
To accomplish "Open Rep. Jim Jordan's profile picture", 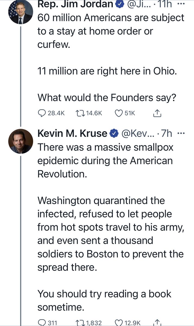I will point(21,12).
